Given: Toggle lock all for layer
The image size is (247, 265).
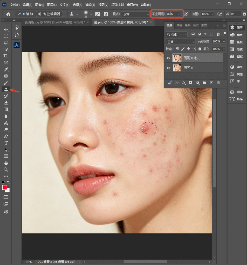Looking at the screenshot, I should (x=200, y=49).
